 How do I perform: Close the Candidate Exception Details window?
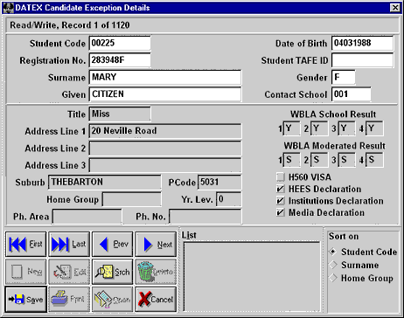395,8
